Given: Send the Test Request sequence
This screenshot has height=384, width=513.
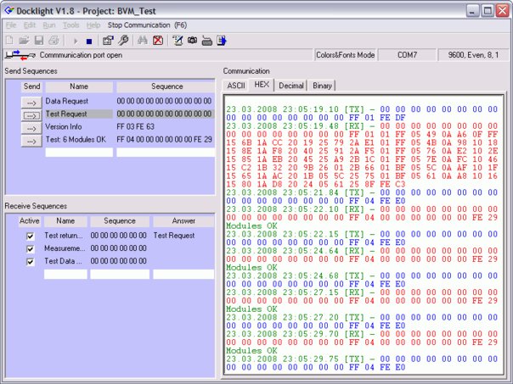Looking at the screenshot, I should pyautogui.click(x=31, y=115).
